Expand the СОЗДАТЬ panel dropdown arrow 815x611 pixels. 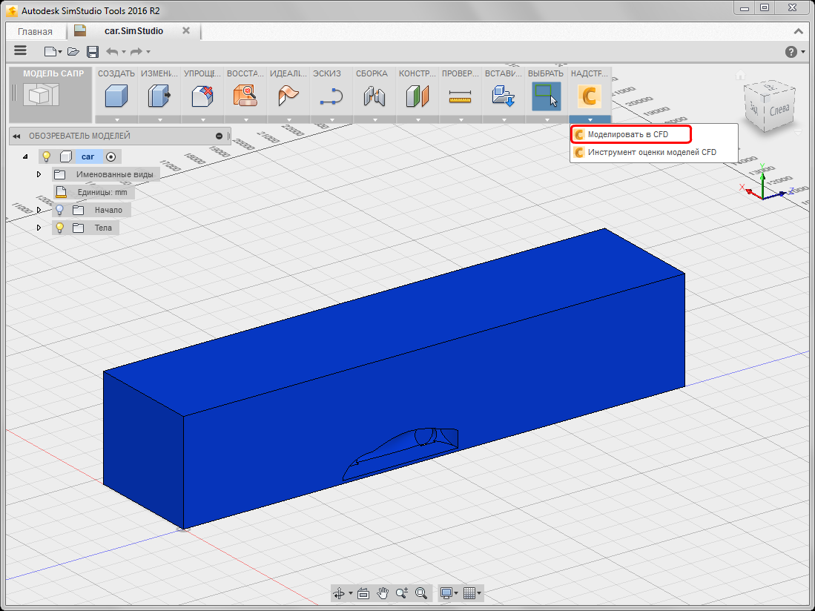117,120
